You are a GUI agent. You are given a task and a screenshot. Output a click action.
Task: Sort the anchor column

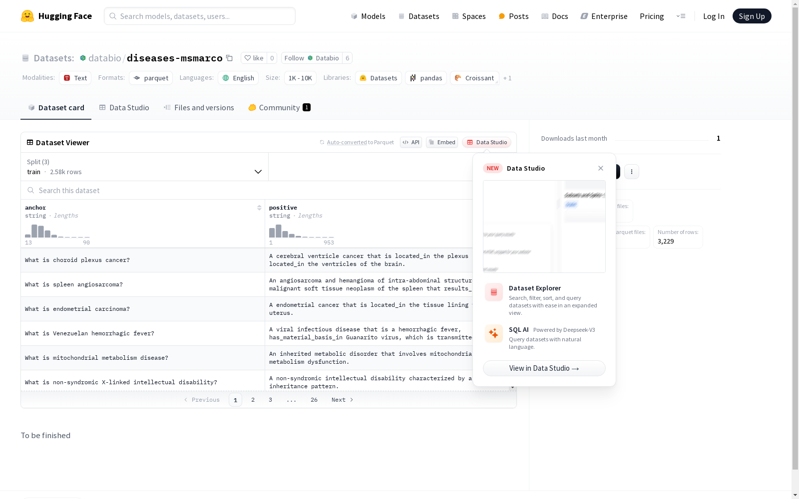(x=259, y=208)
